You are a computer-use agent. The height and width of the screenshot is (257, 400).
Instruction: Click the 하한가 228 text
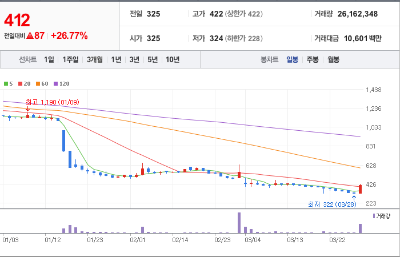[x=243, y=38]
